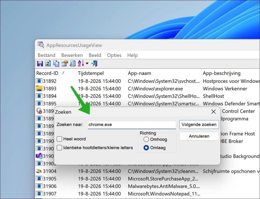Click the Save toolbar icon (floppy disk)

pos(40,64)
